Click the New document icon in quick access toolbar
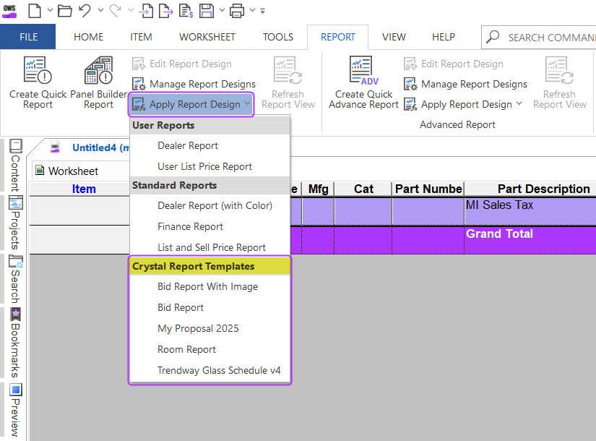This screenshot has width=596, height=441. click(35, 11)
